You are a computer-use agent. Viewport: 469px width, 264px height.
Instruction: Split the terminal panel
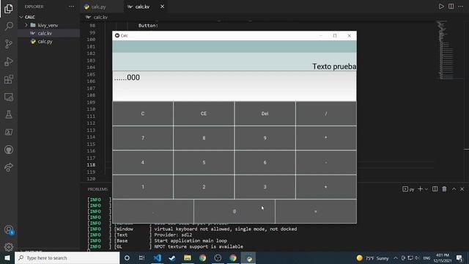(435, 189)
